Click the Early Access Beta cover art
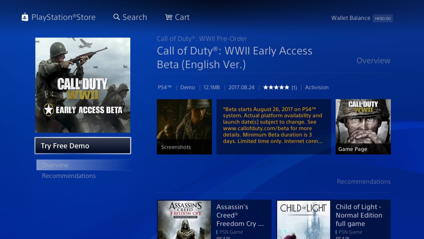 click(83, 85)
